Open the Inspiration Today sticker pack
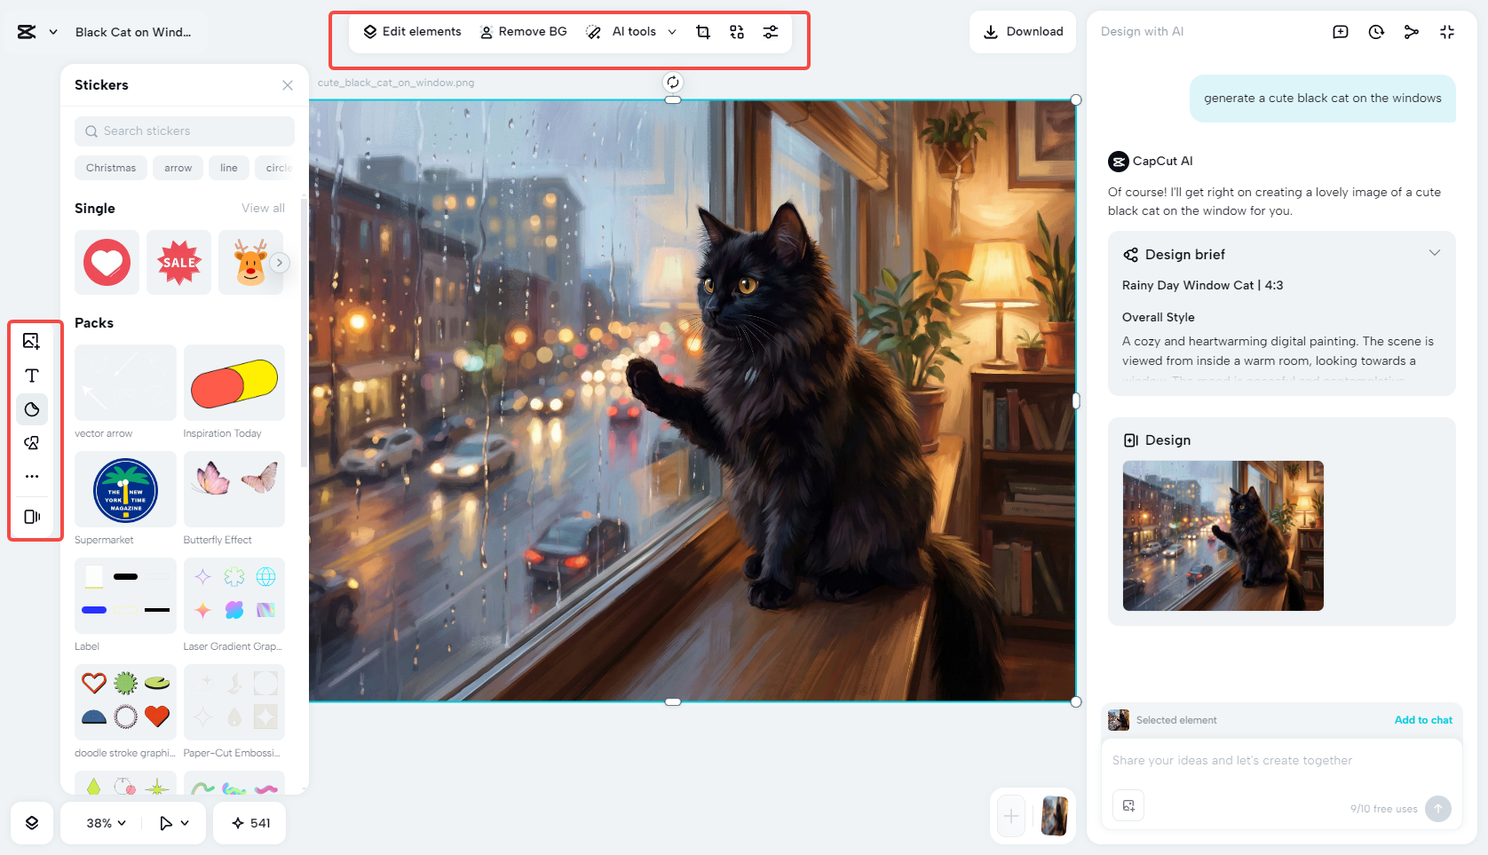1488x855 pixels. pyautogui.click(x=234, y=383)
